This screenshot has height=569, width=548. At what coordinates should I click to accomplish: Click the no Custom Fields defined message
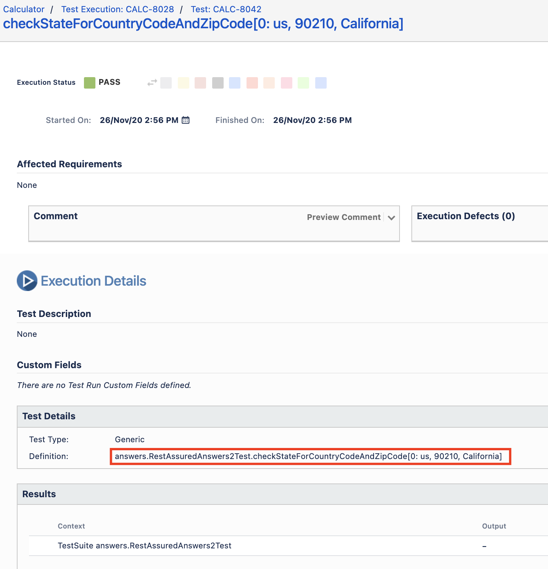click(x=104, y=385)
